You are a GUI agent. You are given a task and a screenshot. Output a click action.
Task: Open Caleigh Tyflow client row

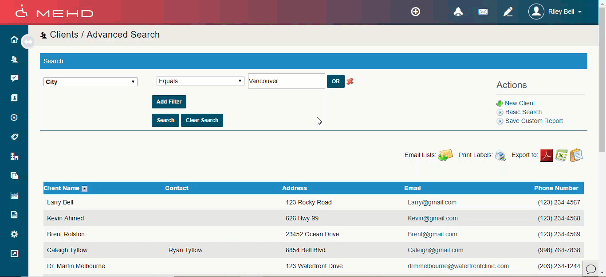(314, 250)
